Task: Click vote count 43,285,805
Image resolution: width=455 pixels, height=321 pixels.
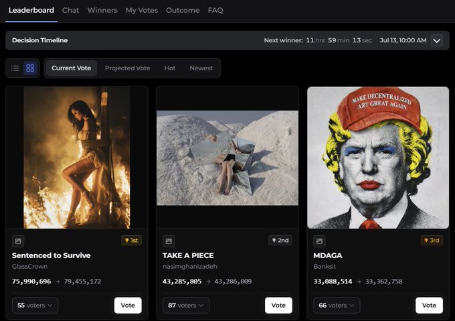Action: tap(182, 281)
